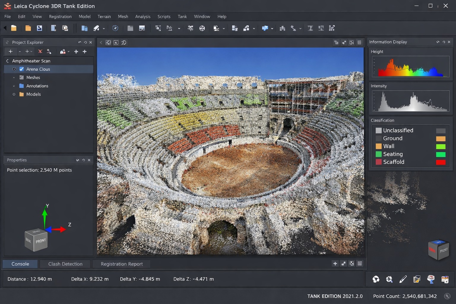Uncheck the Arena Clous checkbox
The width and height of the screenshot is (456, 304).
click(21, 69)
